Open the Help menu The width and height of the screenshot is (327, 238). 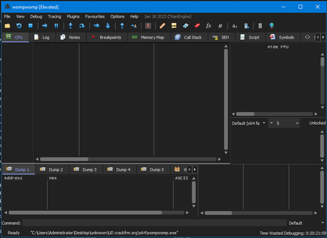134,16
